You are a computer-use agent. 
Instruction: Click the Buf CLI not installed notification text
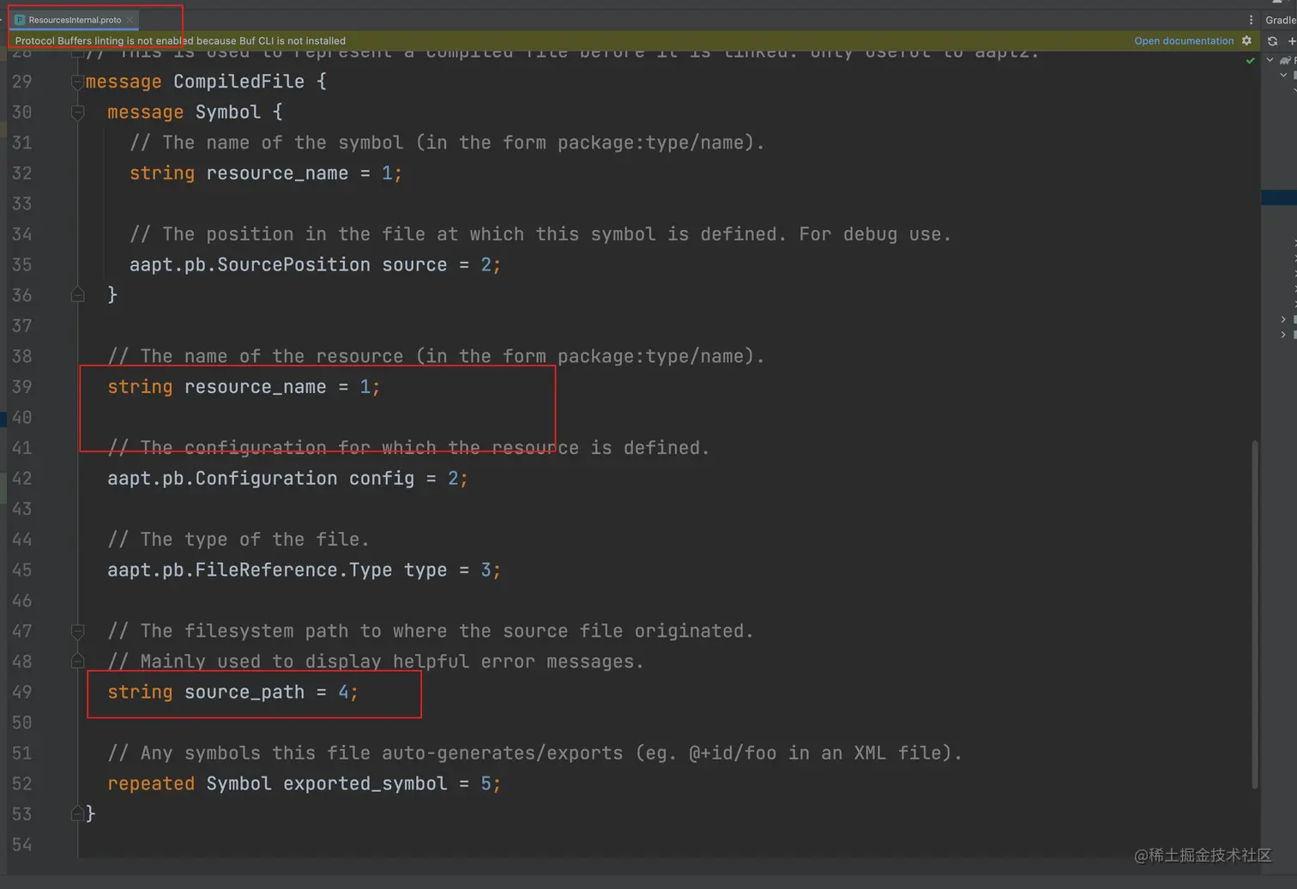(180, 40)
